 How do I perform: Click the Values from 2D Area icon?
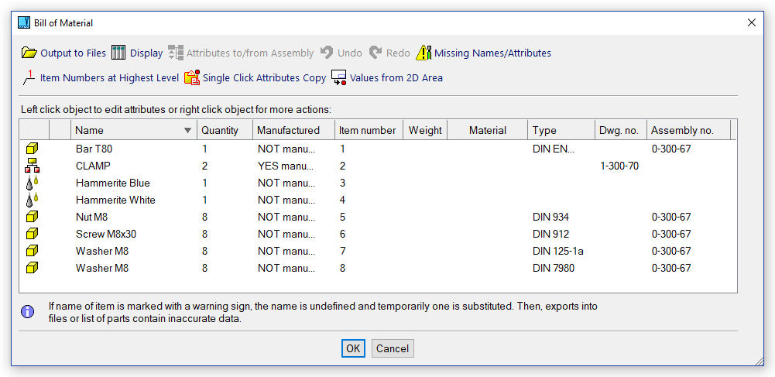click(339, 77)
